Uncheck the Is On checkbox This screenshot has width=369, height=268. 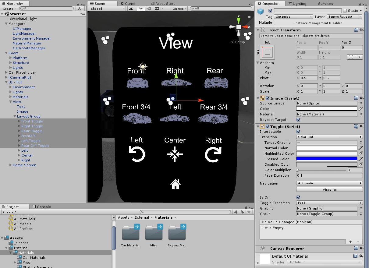point(298,197)
